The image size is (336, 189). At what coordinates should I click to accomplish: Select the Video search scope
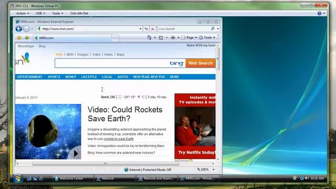[x=96, y=55]
